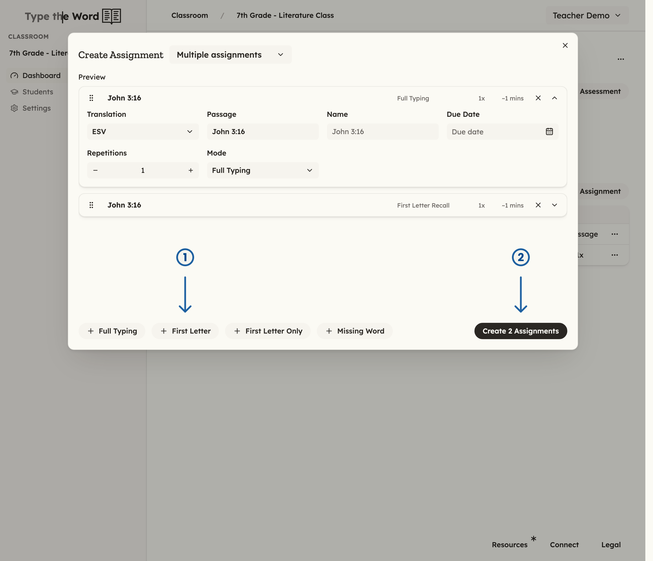Add a First Letter assignment
The height and width of the screenshot is (561, 653).
[x=185, y=331]
